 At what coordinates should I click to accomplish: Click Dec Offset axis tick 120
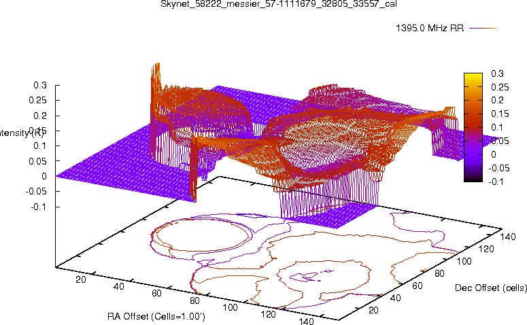tap(486, 249)
